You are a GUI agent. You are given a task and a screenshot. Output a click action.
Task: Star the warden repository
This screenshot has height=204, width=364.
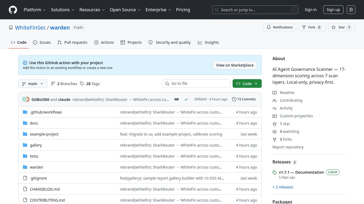(341, 27)
